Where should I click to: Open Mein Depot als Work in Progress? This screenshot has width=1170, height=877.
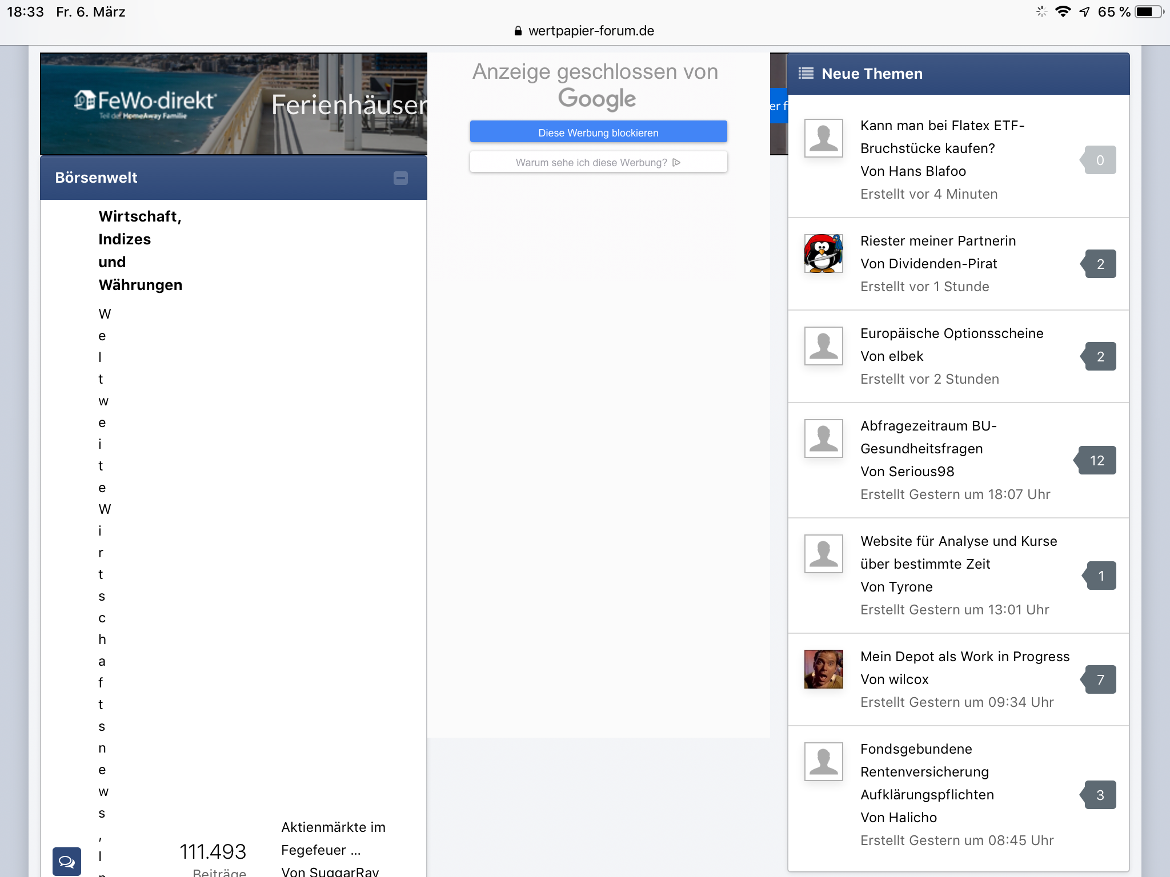[x=964, y=657]
